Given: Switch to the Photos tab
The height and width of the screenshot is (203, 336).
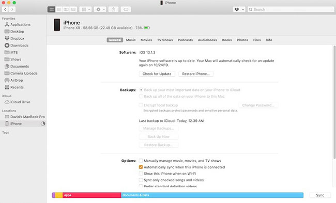Looking at the screenshot, I should pyautogui.click(x=242, y=40).
